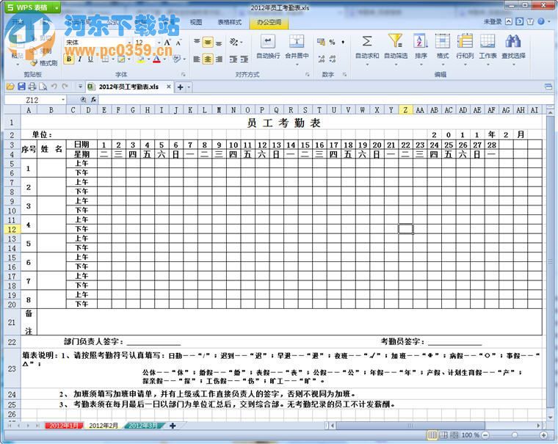Save the workbook with the floppy disk icon

21,87
